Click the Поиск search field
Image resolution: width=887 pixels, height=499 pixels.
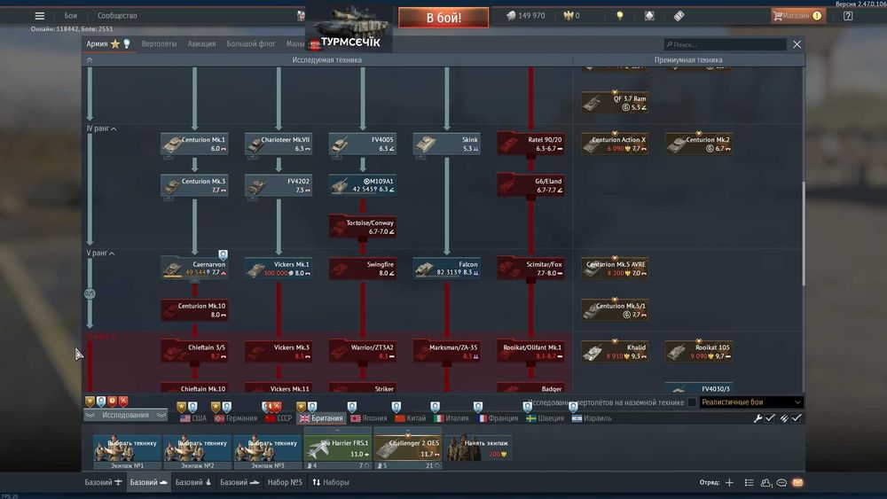click(x=726, y=44)
